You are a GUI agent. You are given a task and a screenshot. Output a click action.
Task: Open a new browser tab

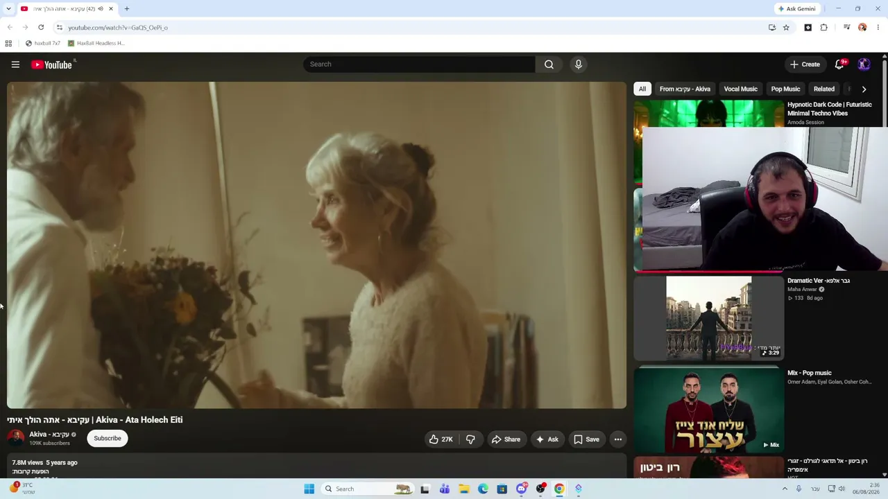(127, 9)
